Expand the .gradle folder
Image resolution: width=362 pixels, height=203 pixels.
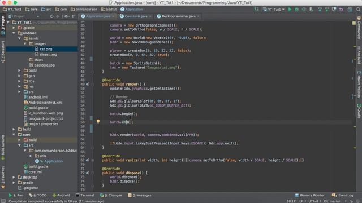(14, 28)
